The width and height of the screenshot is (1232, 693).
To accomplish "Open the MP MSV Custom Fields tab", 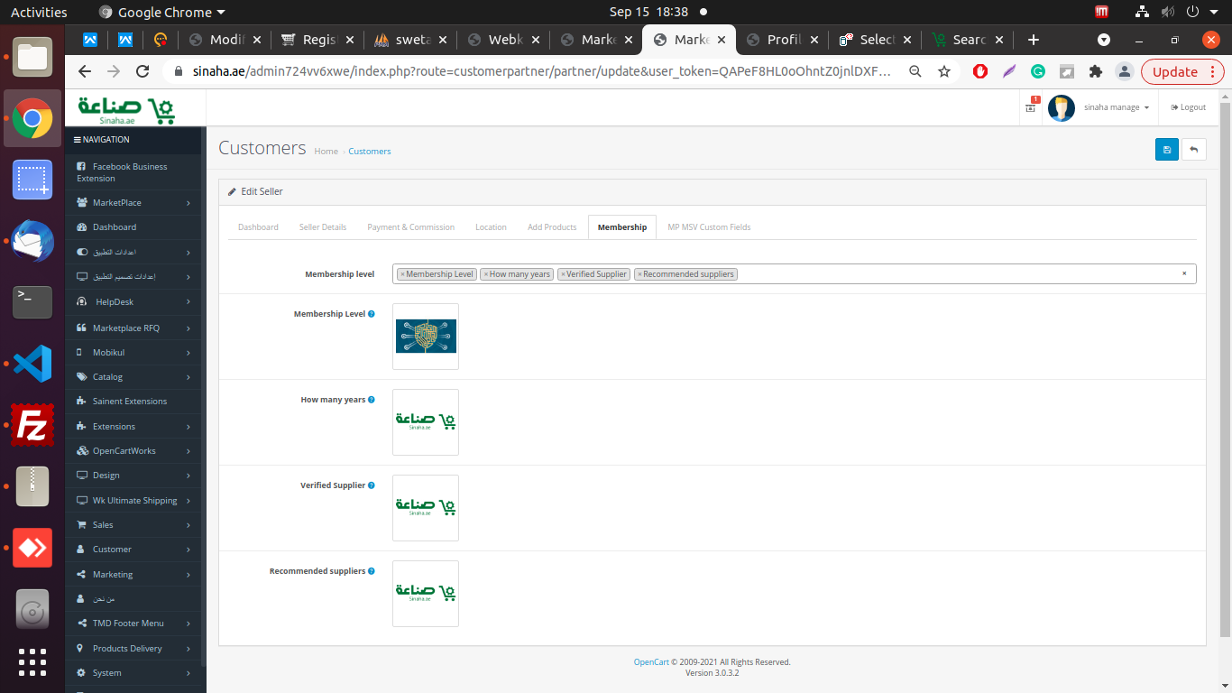I will [709, 227].
